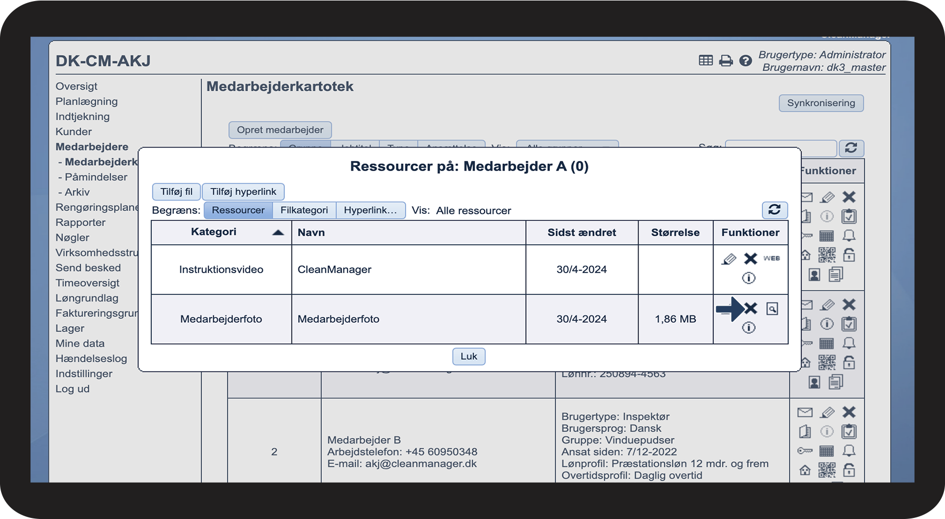
Task: Show info for the Instruktionsvideo resource
Action: pos(749,278)
